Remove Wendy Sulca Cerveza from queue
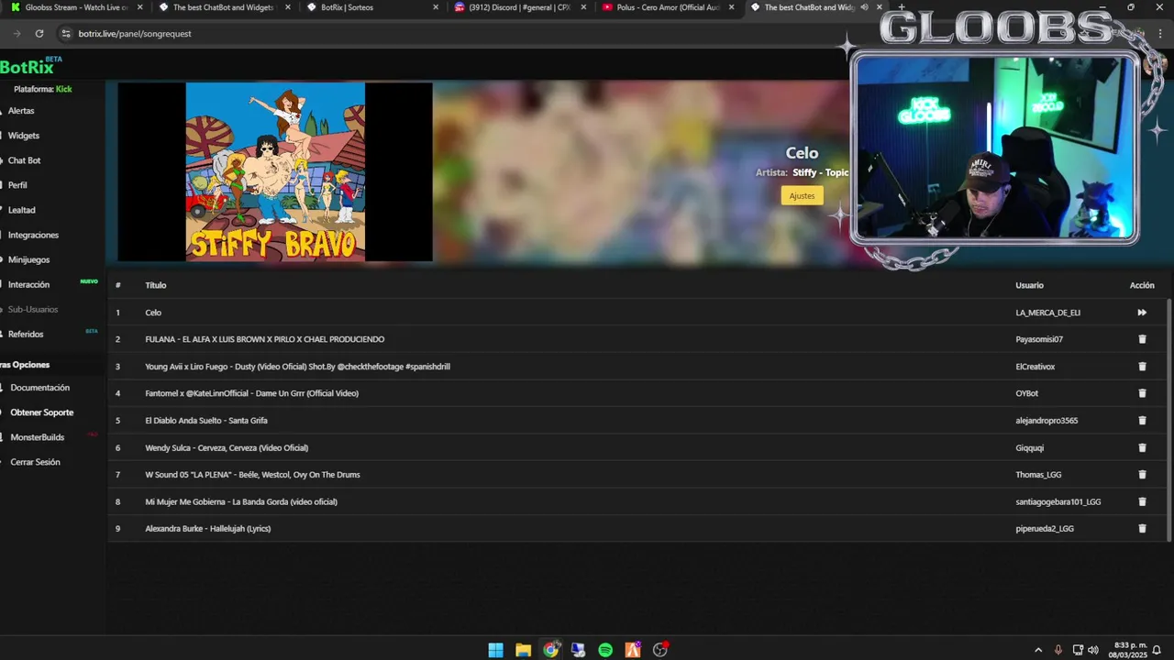Screen dimensions: 1174x660 click(x=1142, y=448)
